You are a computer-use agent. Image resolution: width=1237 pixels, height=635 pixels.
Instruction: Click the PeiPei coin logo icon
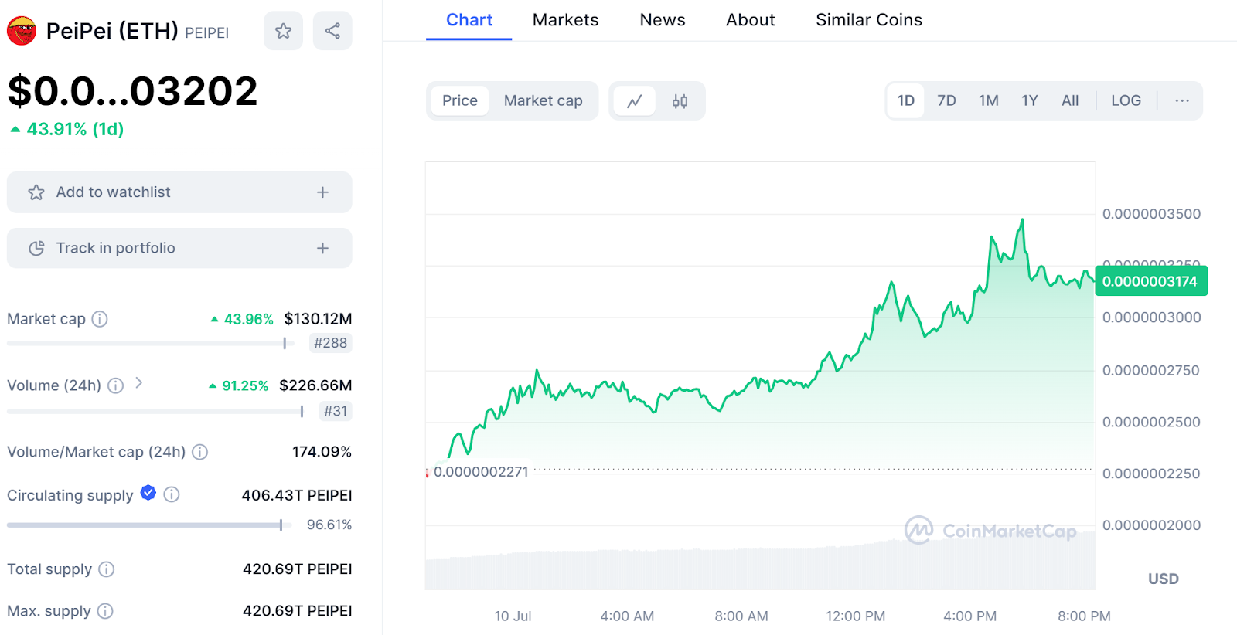pyautogui.click(x=22, y=31)
